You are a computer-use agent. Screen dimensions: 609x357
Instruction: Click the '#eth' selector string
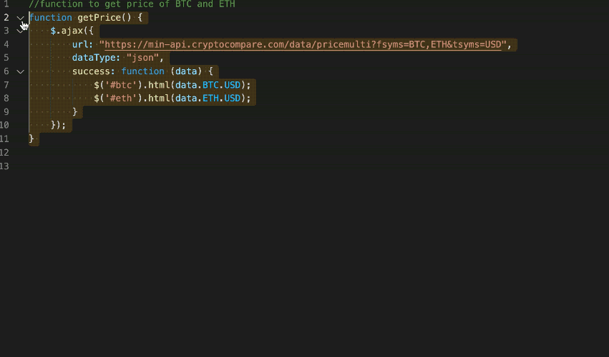click(x=121, y=98)
